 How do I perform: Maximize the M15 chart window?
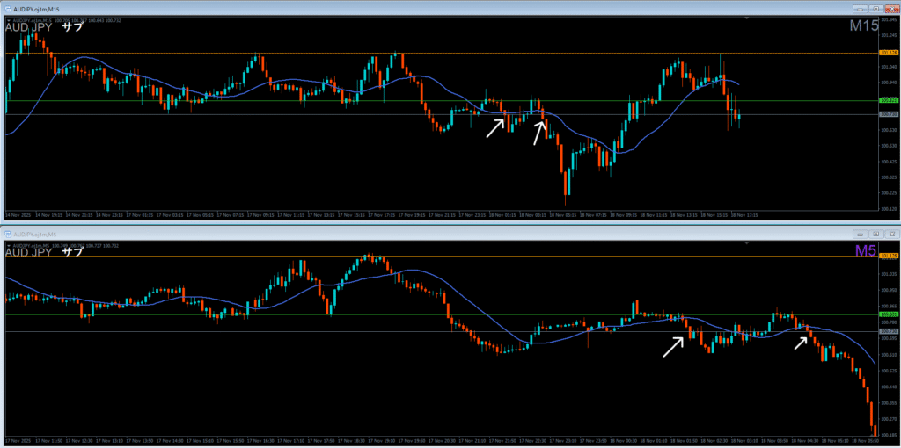[875, 7]
